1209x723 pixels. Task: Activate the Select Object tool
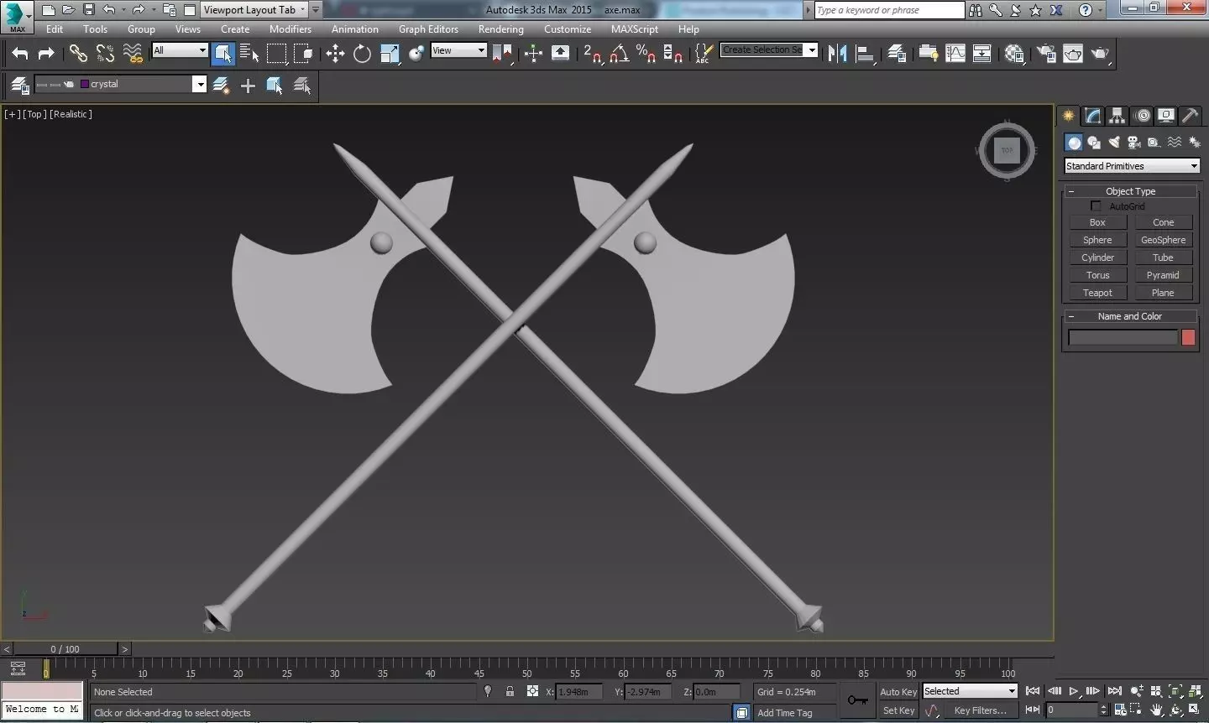pos(223,54)
